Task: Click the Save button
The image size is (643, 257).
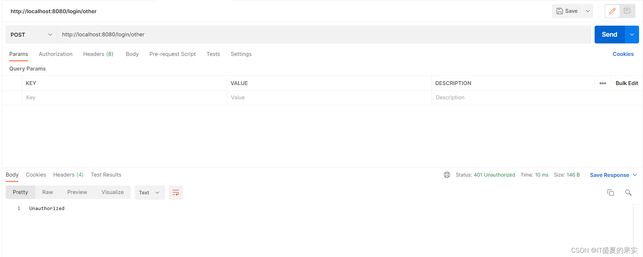Action: point(567,11)
